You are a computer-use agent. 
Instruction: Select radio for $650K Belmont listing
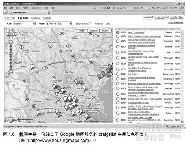pyautogui.click(x=118, y=47)
